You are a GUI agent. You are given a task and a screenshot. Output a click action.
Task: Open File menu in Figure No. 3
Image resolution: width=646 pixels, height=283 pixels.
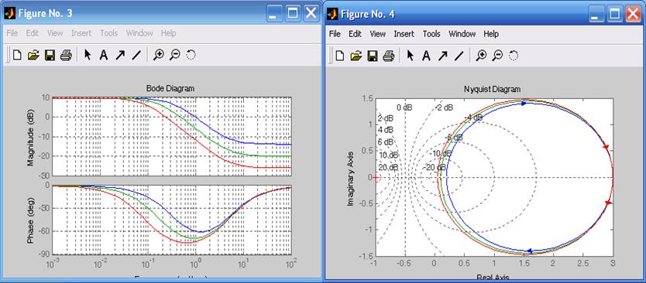pos(12,33)
